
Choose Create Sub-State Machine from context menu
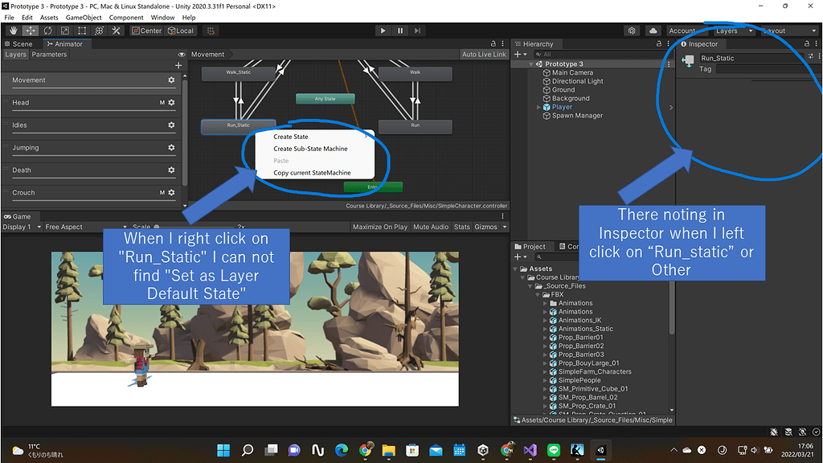tap(309, 148)
